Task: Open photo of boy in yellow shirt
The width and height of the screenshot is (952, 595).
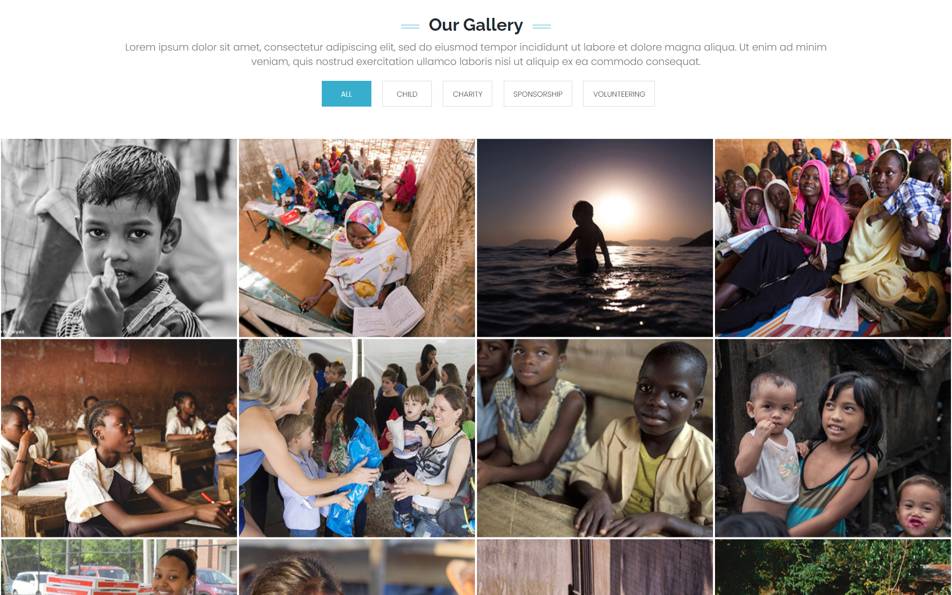Action: coord(595,438)
